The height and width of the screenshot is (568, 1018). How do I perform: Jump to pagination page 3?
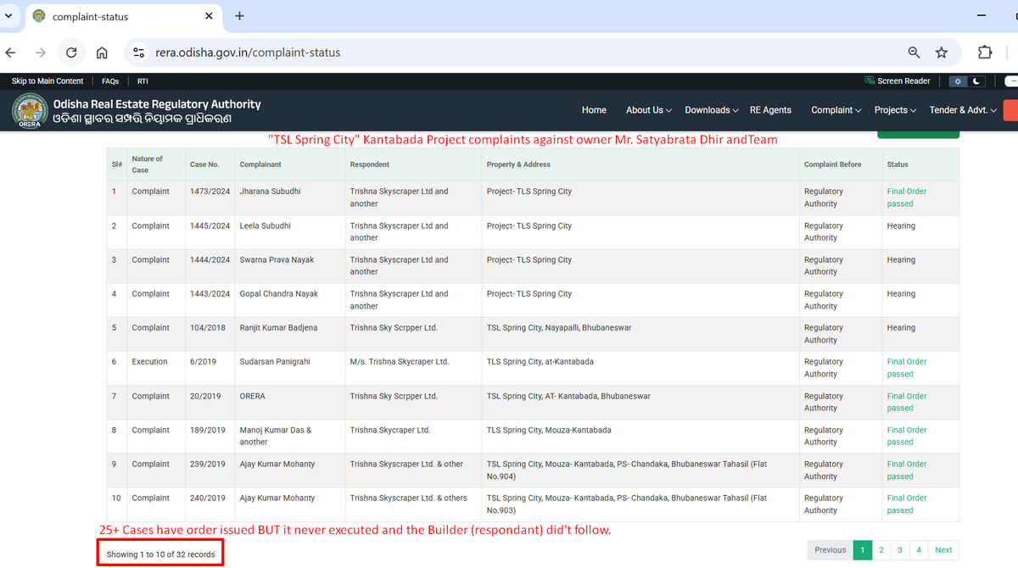pyautogui.click(x=900, y=550)
